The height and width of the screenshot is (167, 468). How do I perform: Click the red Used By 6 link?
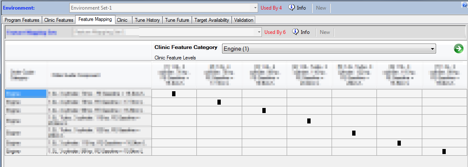pyautogui.click(x=275, y=32)
